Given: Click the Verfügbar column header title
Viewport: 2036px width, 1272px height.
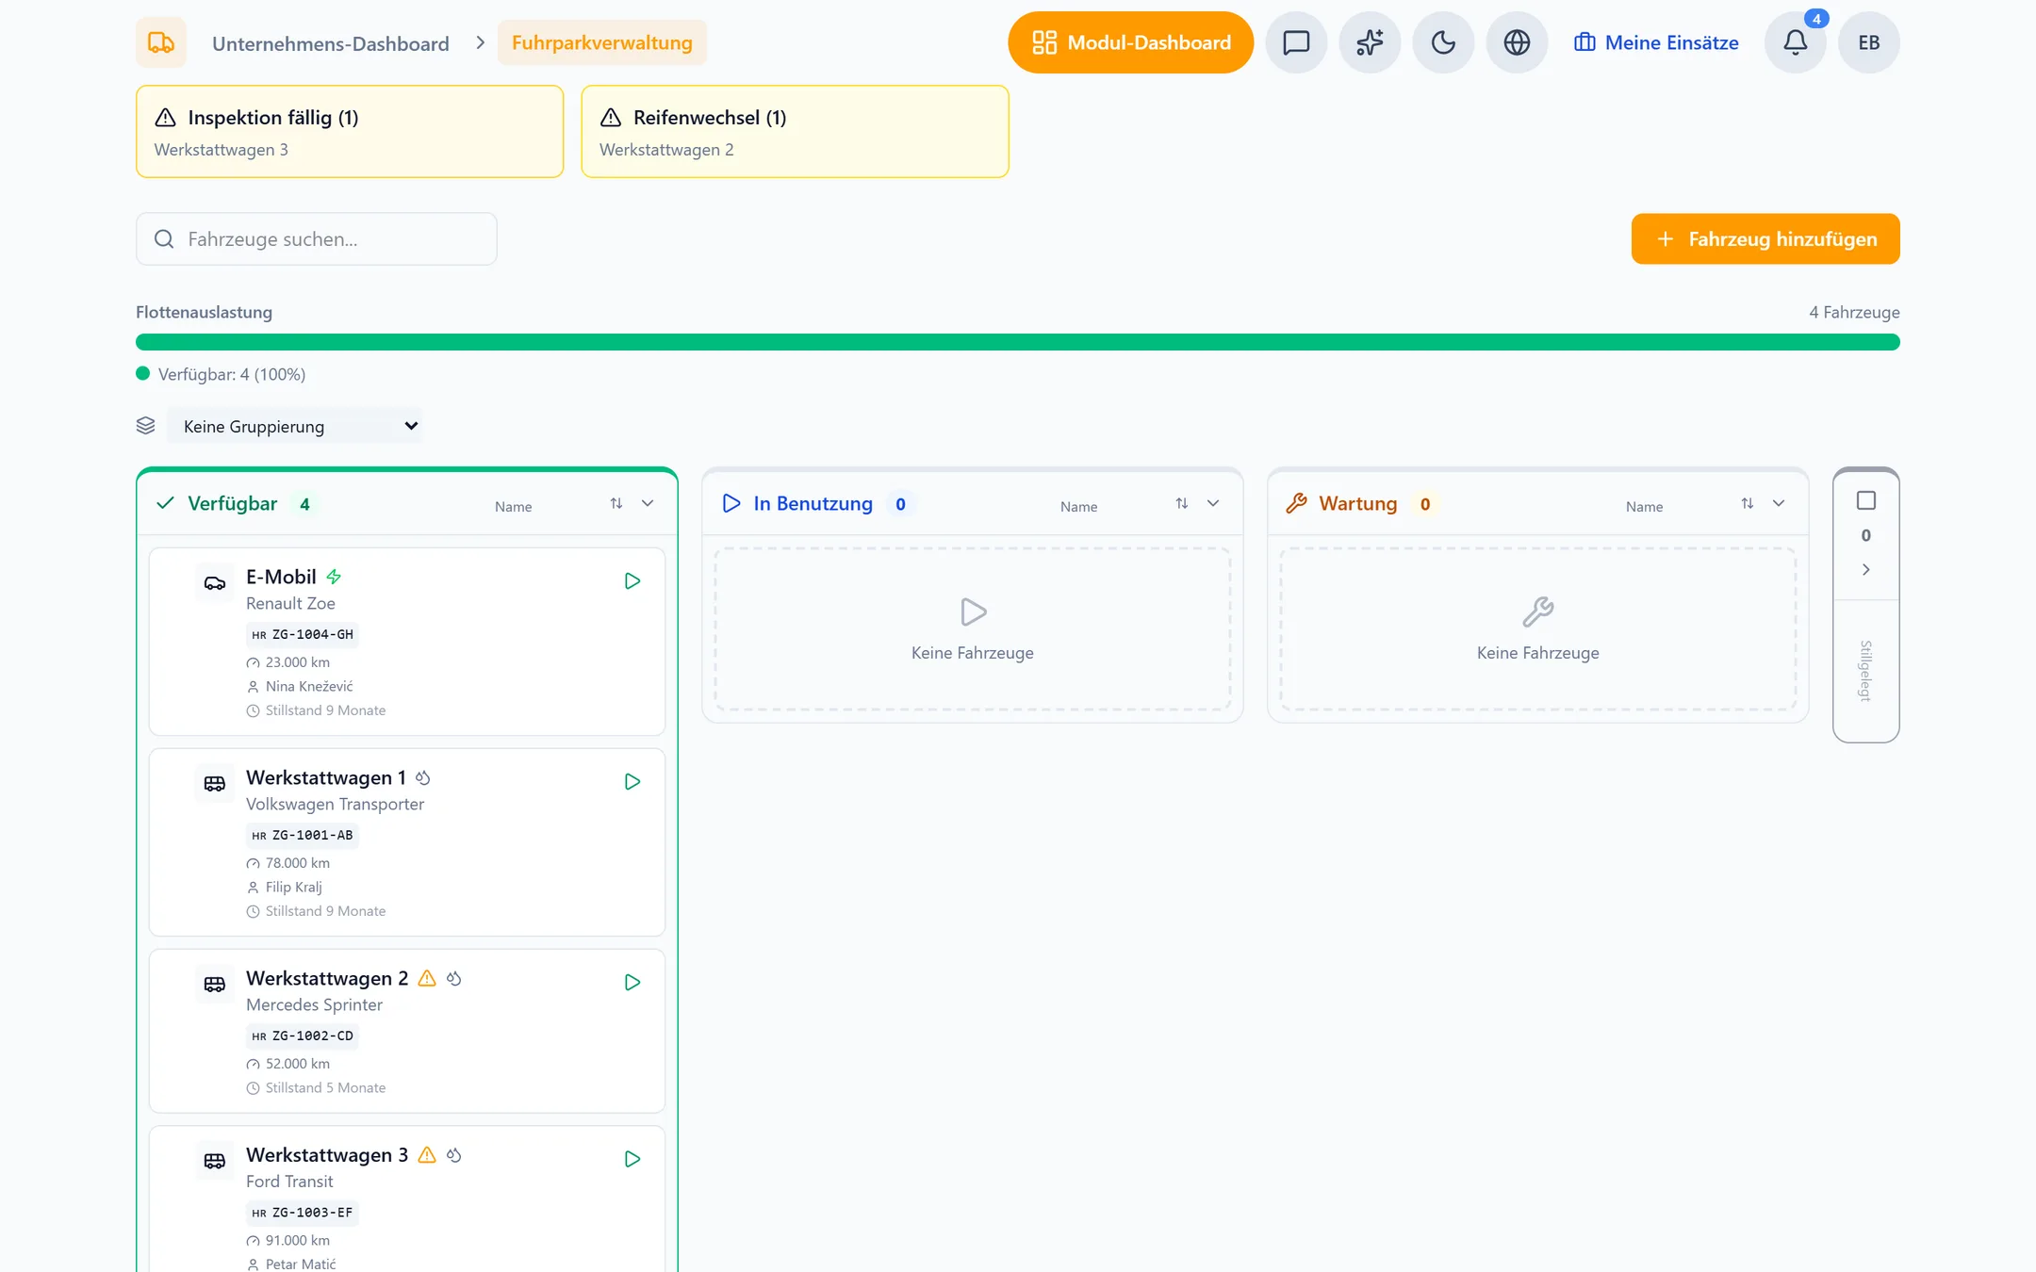Looking at the screenshot, I should (x=233, y=504).
